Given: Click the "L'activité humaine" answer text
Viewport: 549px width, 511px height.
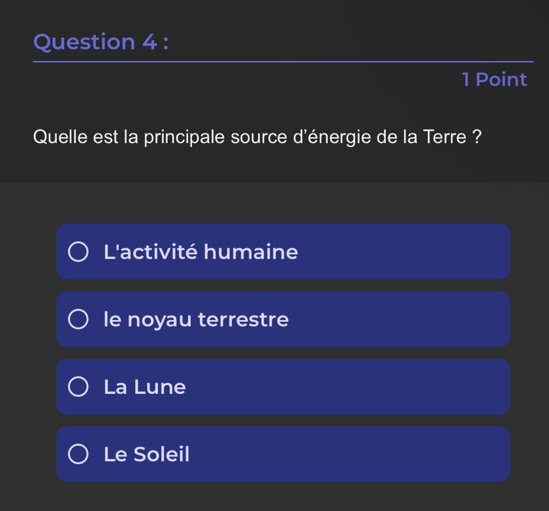Looking at the screenshot, I should [201, 253].
